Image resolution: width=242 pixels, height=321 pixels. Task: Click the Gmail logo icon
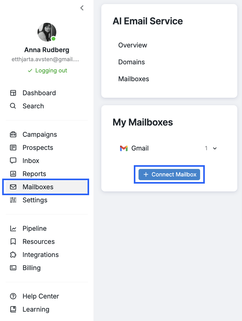(x=124, y=148)
